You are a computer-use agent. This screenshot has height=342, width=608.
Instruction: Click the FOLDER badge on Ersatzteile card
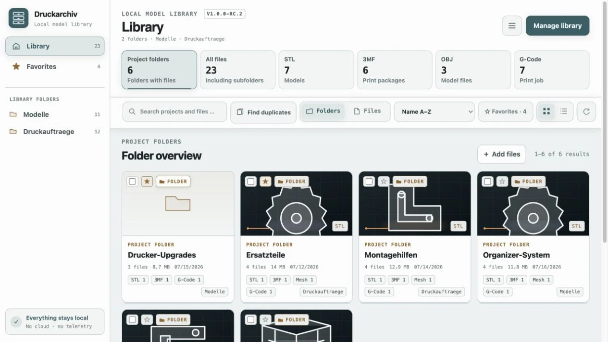(292, 182)
